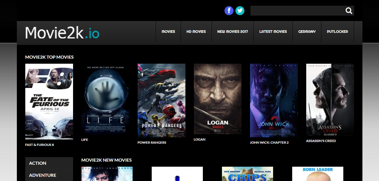379x181 pixels.
Task: Open The Fate of the Furious poster
Action: pos(49,102)
